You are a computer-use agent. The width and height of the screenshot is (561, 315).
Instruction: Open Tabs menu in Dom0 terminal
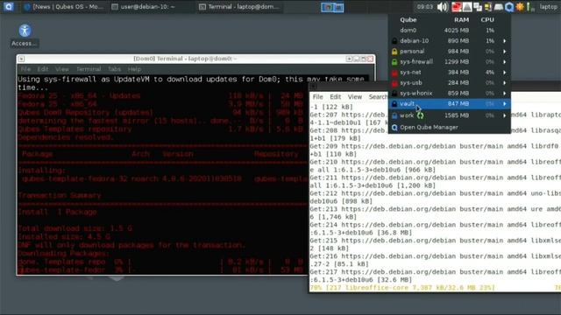[x=114, y=69]
